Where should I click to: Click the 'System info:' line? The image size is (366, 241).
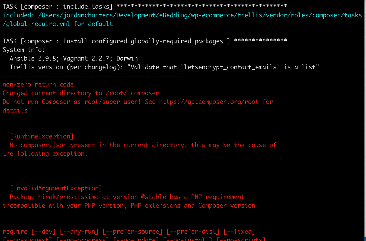pos(24,50)
